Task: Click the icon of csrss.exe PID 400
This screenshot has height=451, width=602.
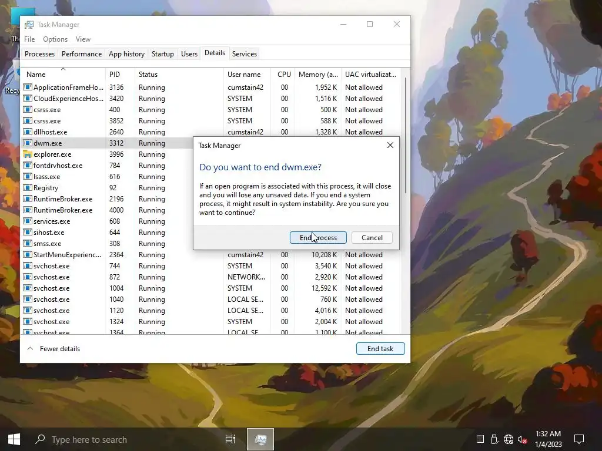Action: 27,109
